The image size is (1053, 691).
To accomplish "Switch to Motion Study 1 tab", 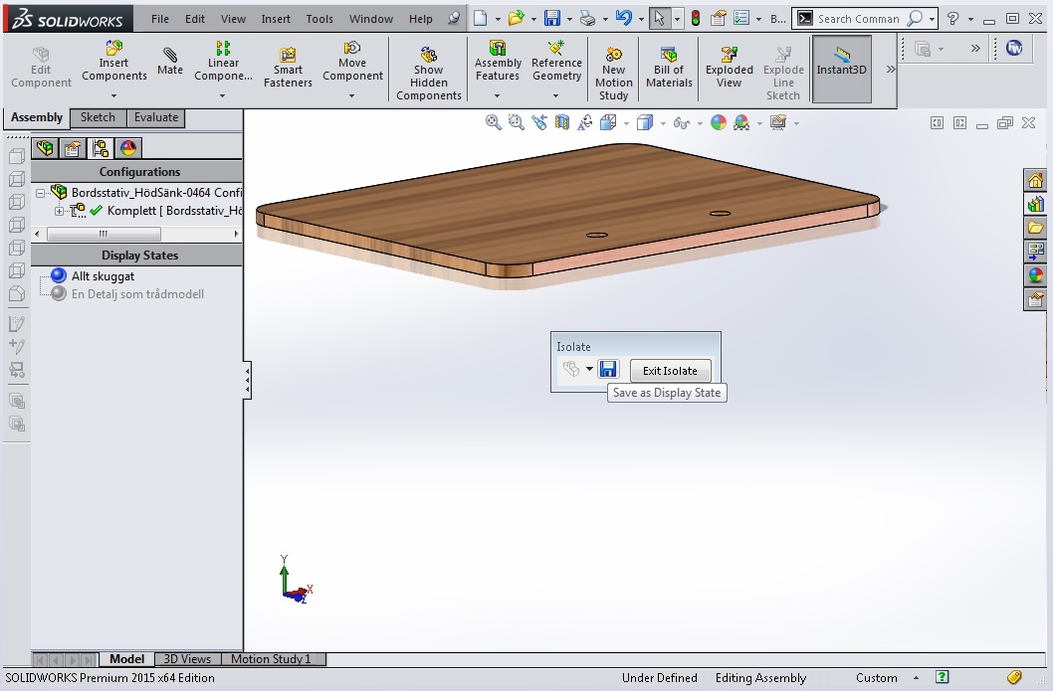I will [271, 659].
